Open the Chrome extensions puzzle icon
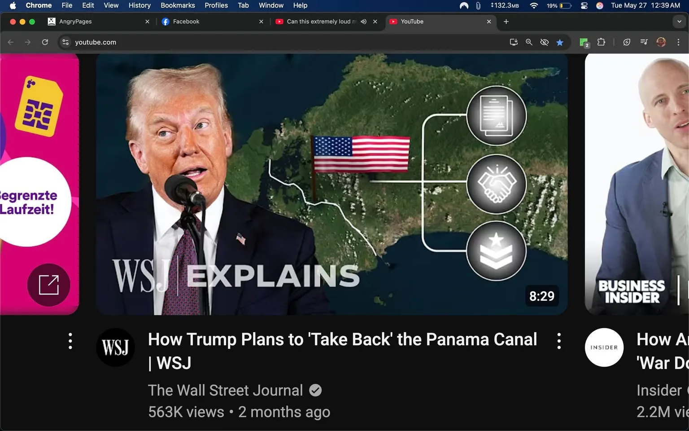Screen dimensions: 689x431 602,42
